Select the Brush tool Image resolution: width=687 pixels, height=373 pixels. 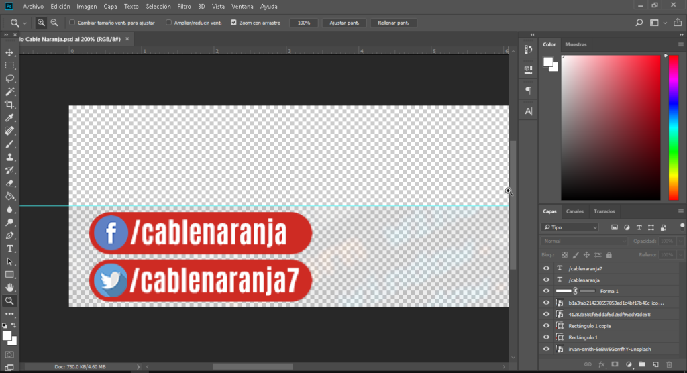[x=9, y=144]
